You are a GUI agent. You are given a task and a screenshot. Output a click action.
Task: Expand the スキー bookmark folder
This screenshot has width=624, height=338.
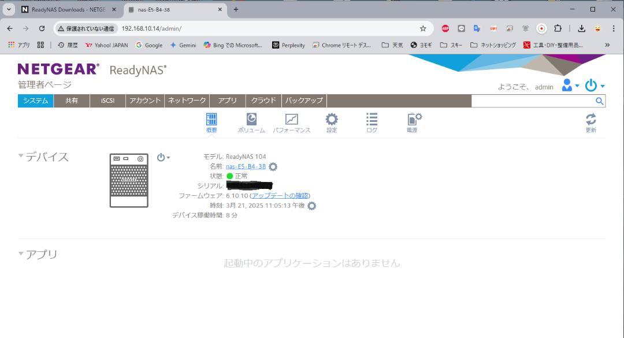pyautogui.click(x=451, y=45)
